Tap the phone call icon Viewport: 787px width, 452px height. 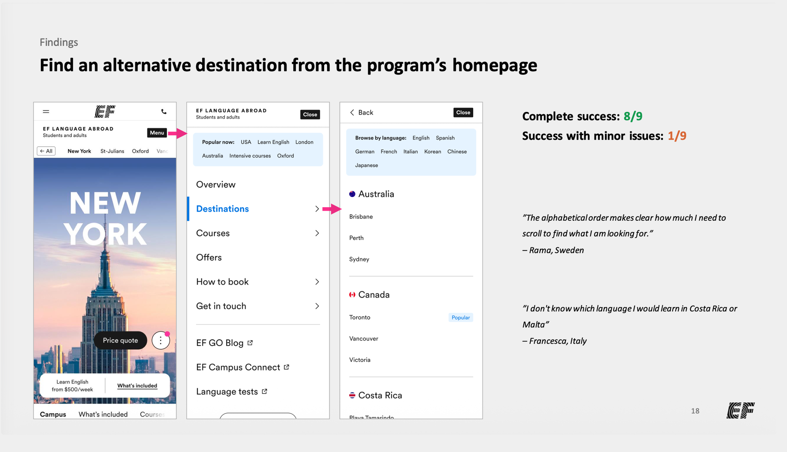[x=164, y=112]
